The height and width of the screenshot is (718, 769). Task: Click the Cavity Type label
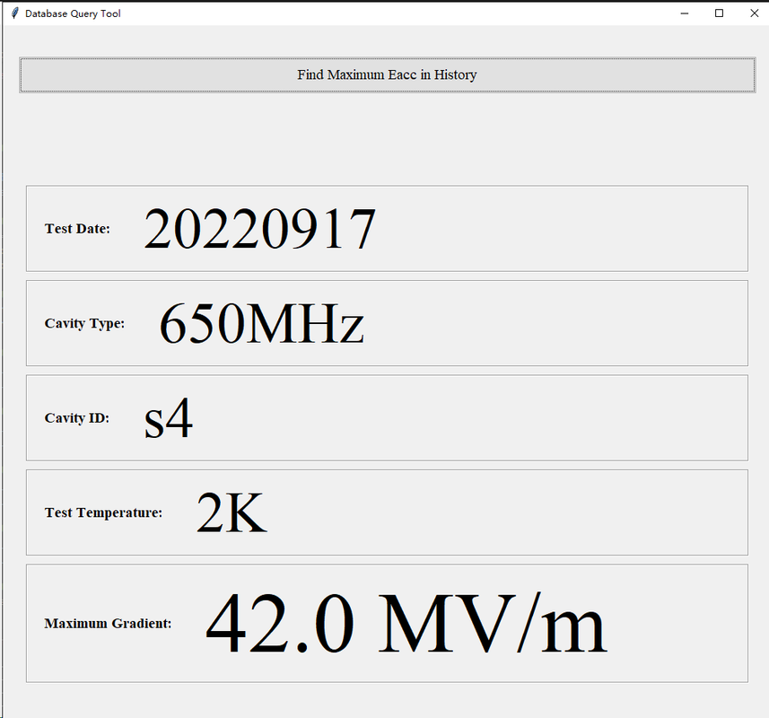tap(84, 324)
